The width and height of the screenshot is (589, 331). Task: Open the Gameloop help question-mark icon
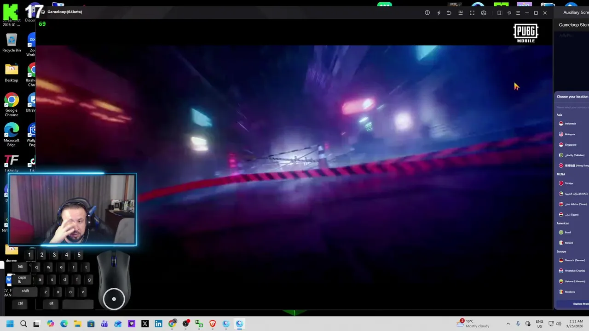coord(427,13)
